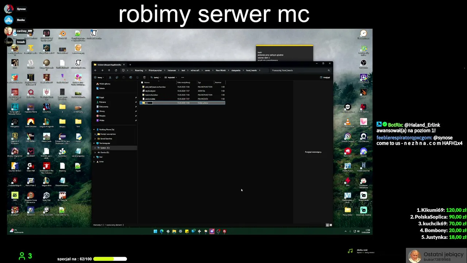Select Counter-Strike 2 desktop icon
467x263 pixels.
tap(15, 167)
